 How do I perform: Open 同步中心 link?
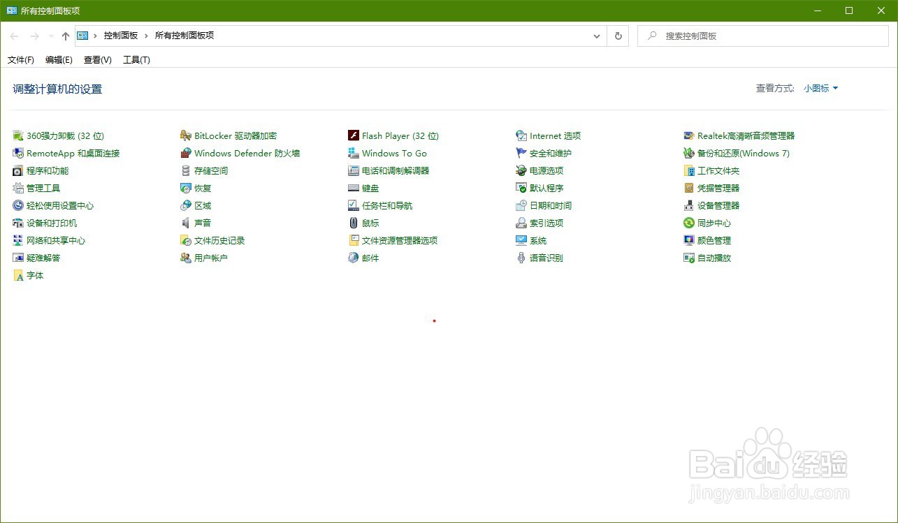click(x=714, y=223)
